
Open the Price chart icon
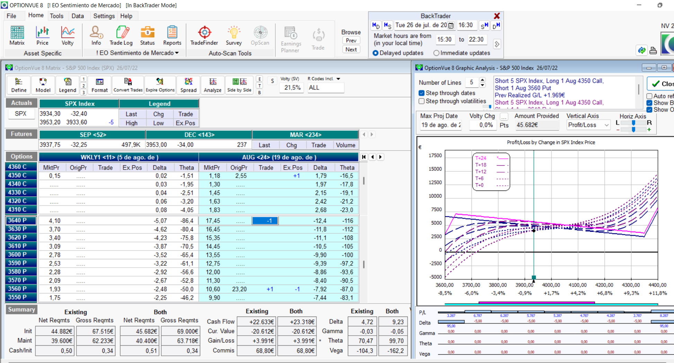tap(42, 36)
